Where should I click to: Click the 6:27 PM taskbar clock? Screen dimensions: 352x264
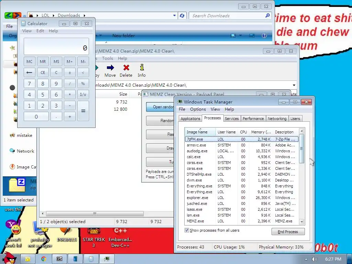[333, 259]
